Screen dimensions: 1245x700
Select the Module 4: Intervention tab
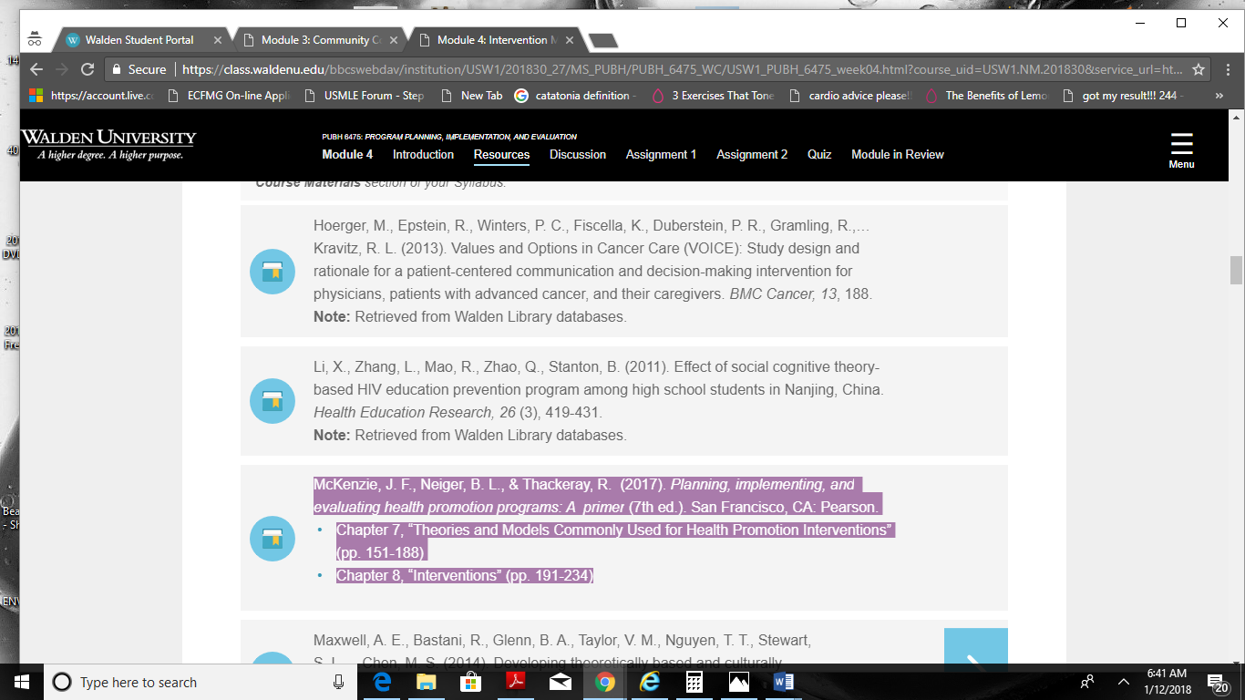click(496, 40)
